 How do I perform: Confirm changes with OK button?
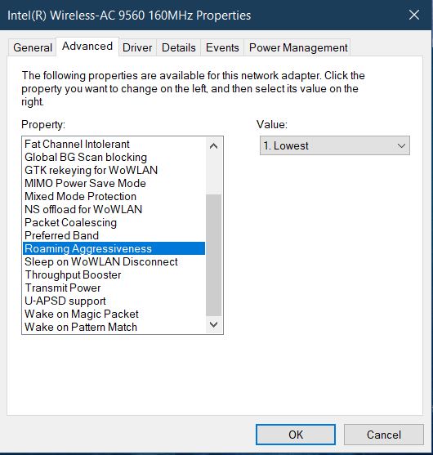[296, 435]
